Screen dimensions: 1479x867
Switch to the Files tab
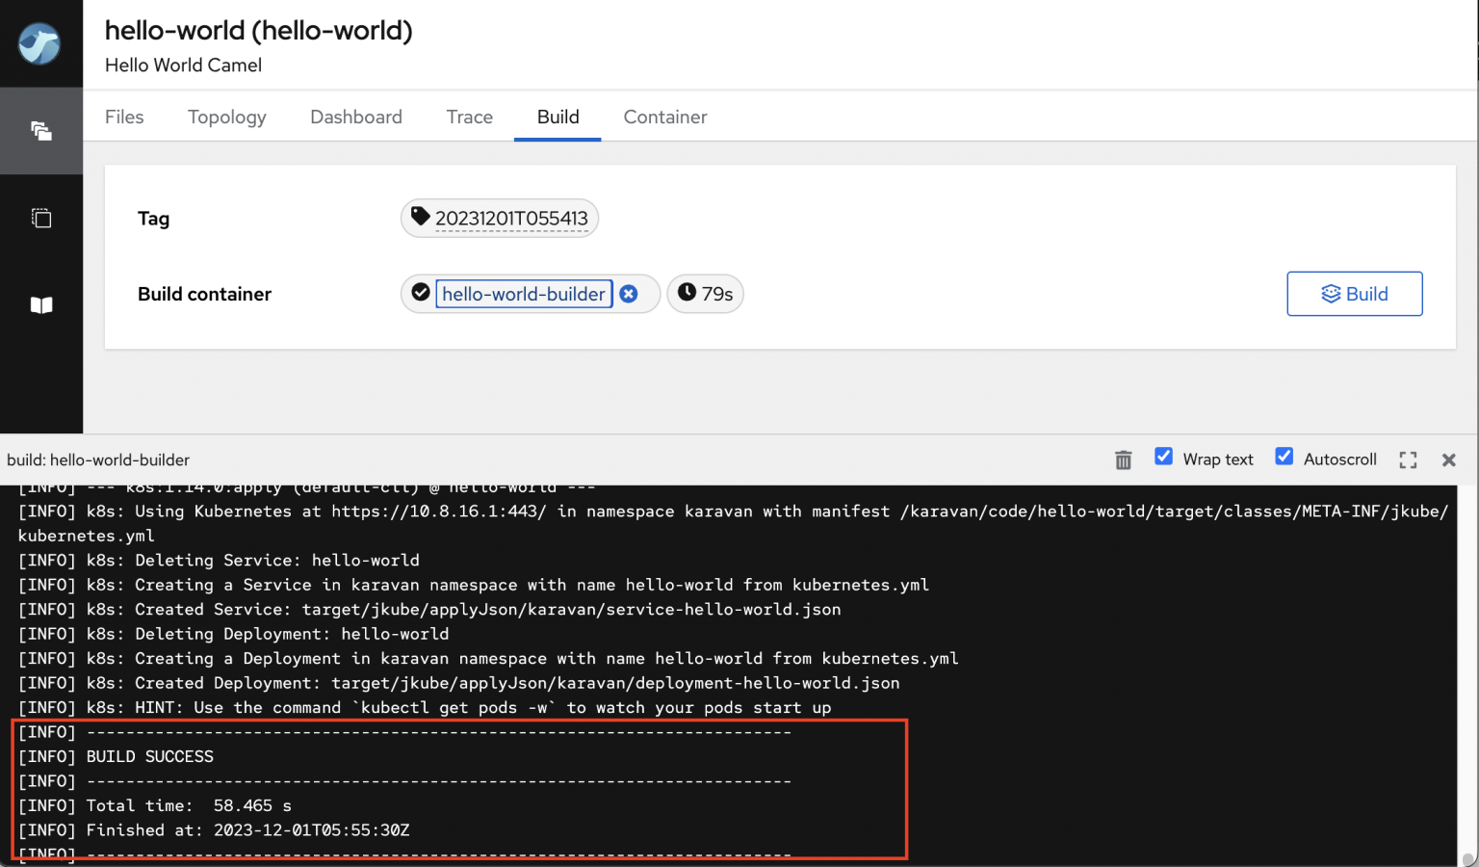(x=124, y=117)
